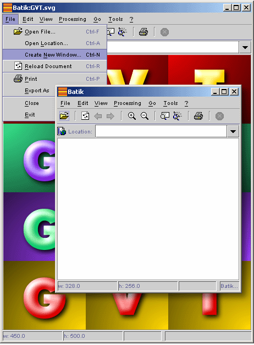Open Edit menu in front Batik window
Viewport: 254px width, 345px height.
click(83, 103)
